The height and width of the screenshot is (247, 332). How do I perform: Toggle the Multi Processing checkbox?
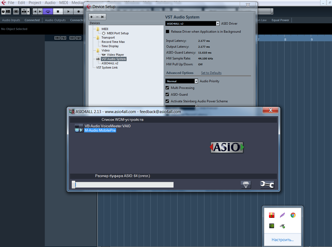coord(168,88)
